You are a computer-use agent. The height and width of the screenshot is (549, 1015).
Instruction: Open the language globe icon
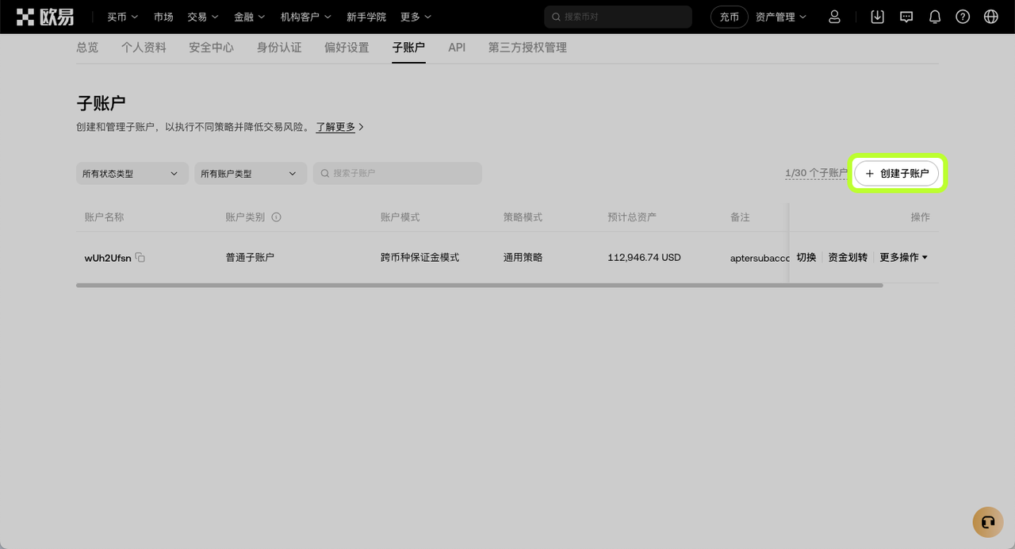pyautogui.click(x=990, y=17)
